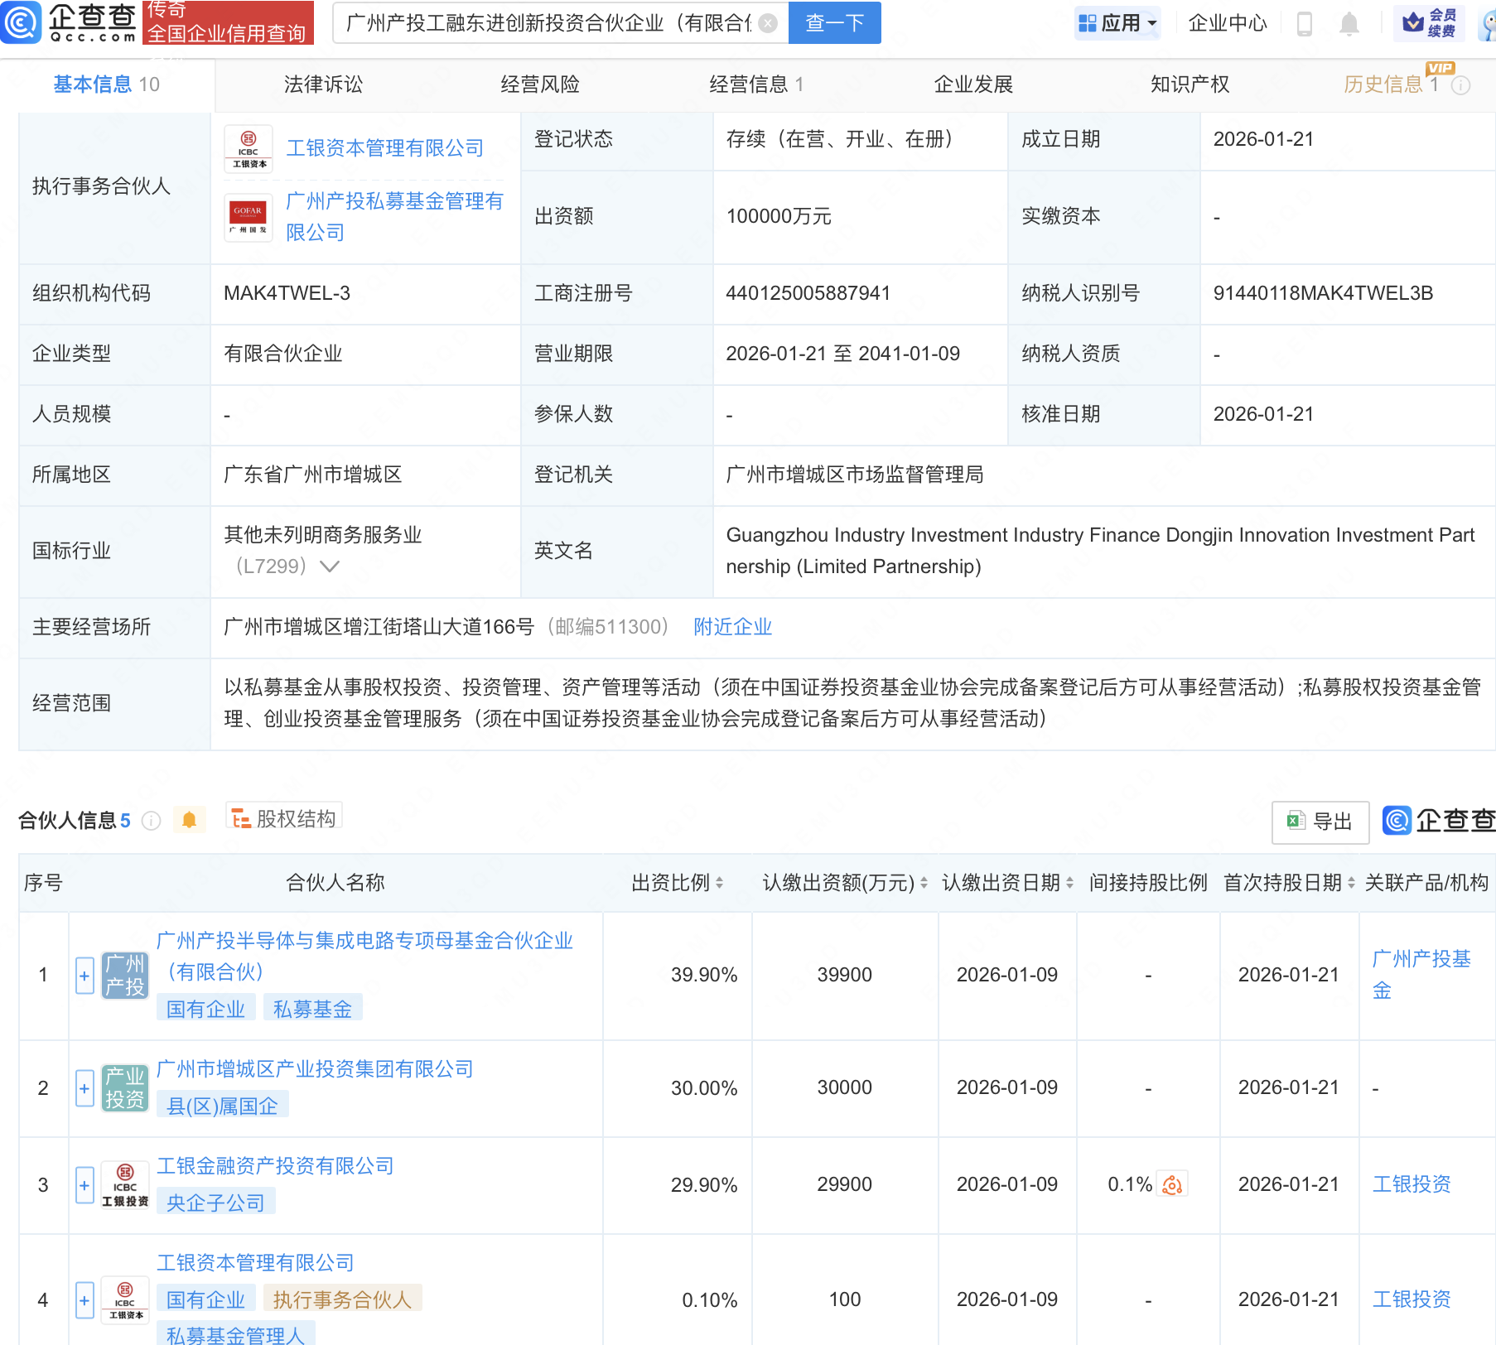Sort partners by 出资比例 column
Image resolution: width=1496 pixels, height=1345 pixels.
719,883
